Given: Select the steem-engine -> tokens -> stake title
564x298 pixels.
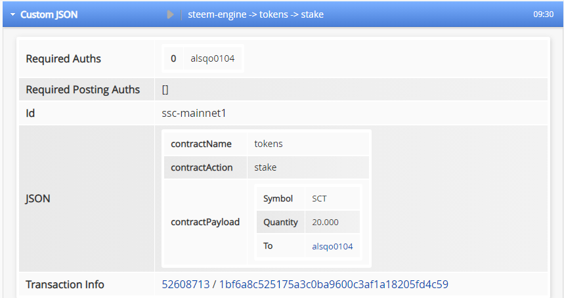Looking at the screenshot, I should tap(255, 14).
